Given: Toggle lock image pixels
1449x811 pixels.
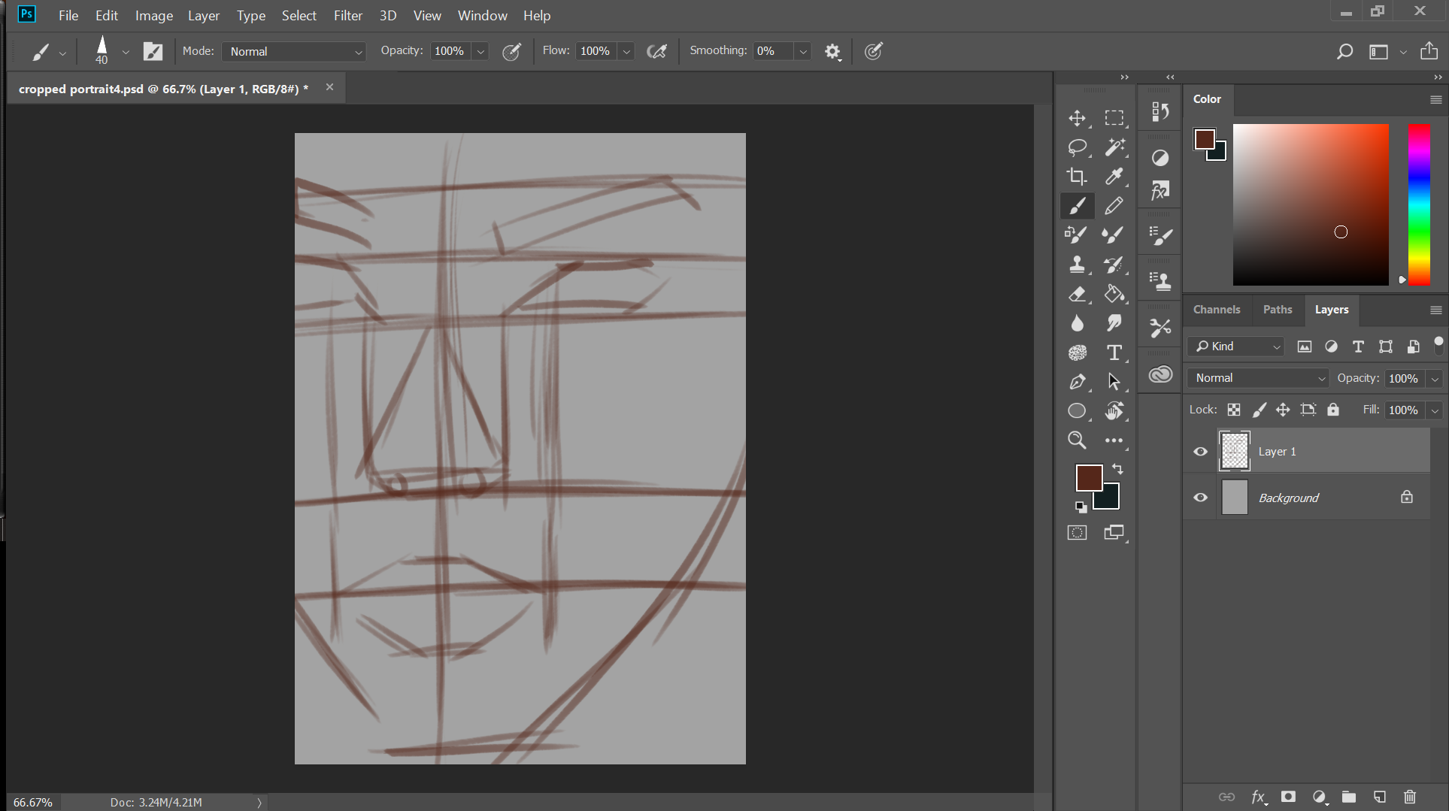Looking at the screenshot, I should 1259,410.
